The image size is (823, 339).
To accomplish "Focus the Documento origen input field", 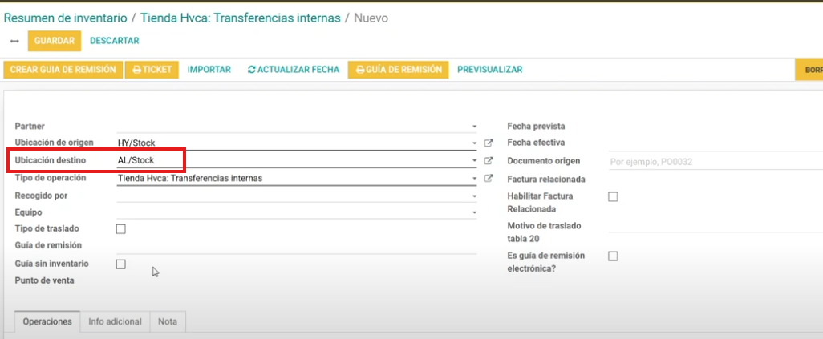I will pos(716,162).
